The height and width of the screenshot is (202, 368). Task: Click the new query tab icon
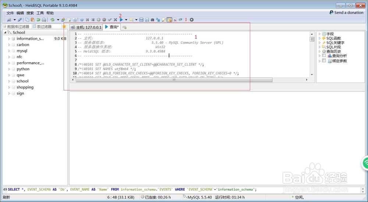point(124,28)
